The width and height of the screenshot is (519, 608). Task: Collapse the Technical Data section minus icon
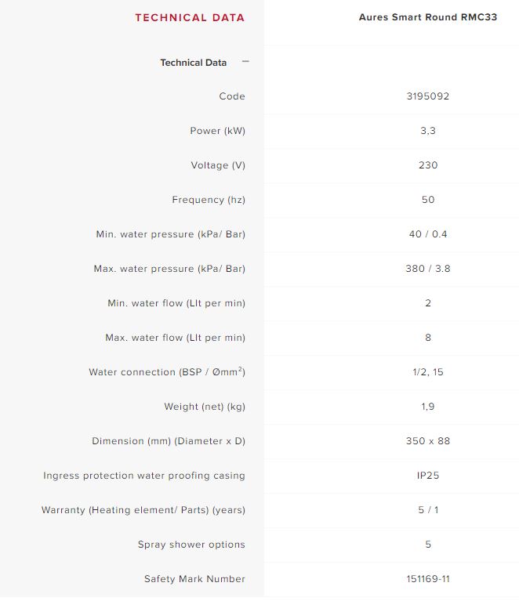click(245, 62)
